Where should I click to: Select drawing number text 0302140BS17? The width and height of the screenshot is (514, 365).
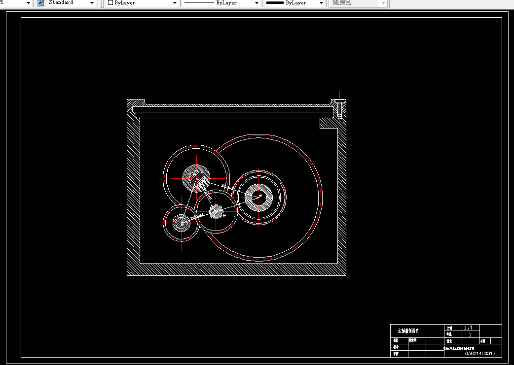(480, 354)
